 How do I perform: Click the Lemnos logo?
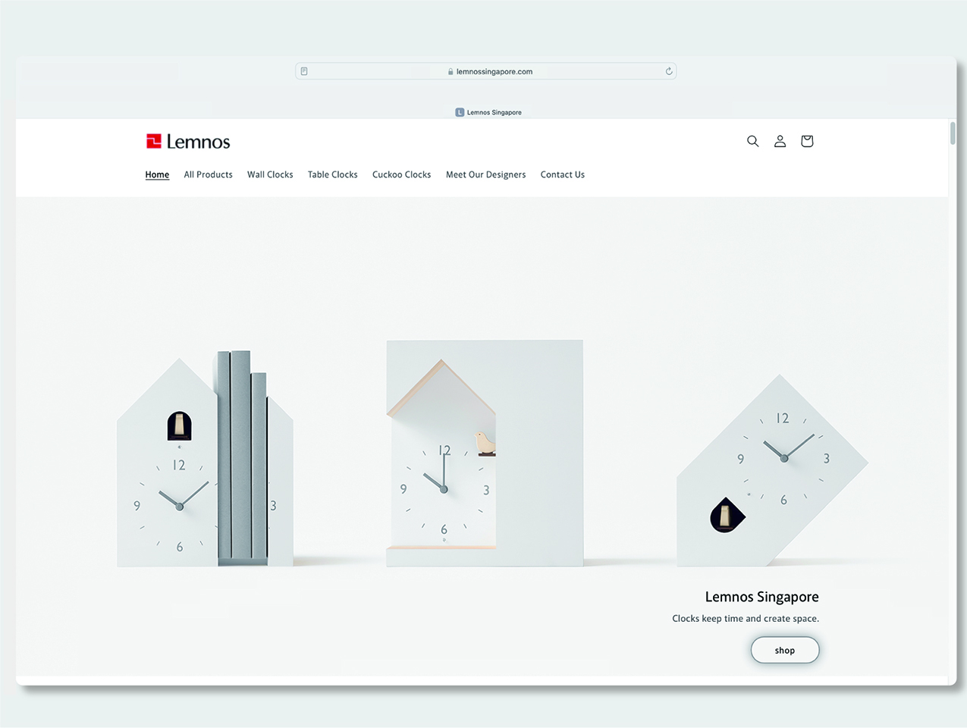coord(188,142)
